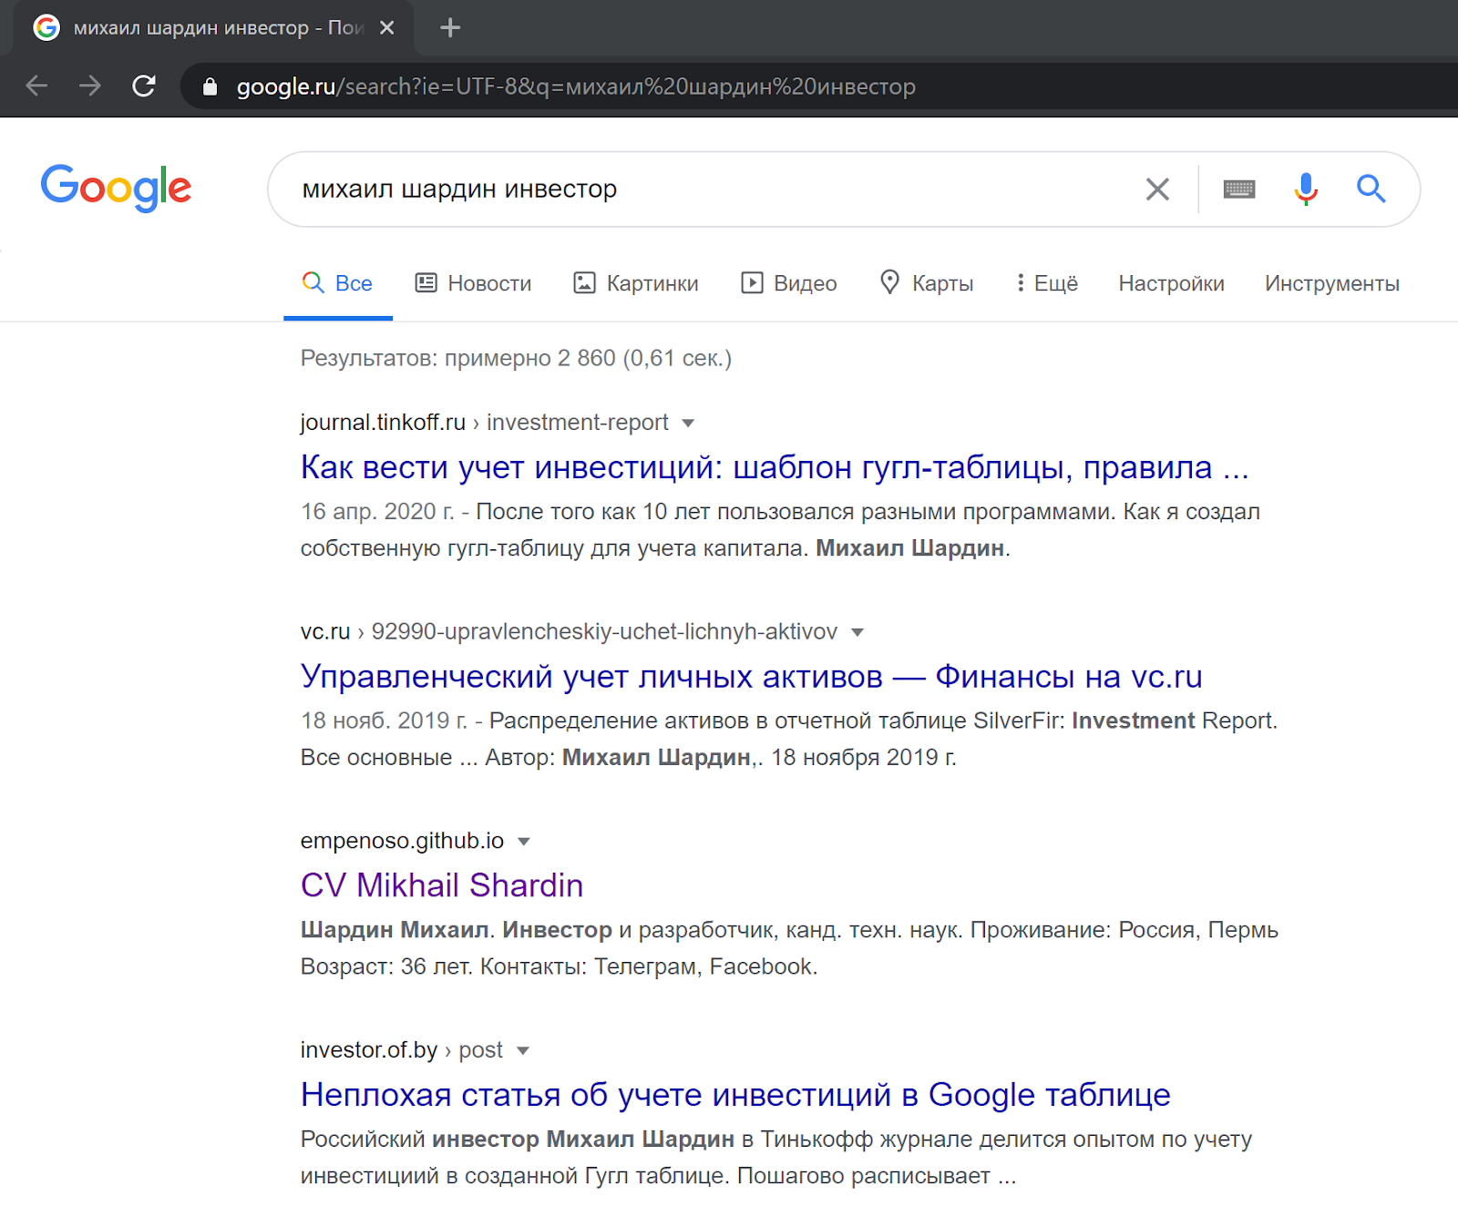Open the on-screen keyboard icon

tap(1239, 189)
